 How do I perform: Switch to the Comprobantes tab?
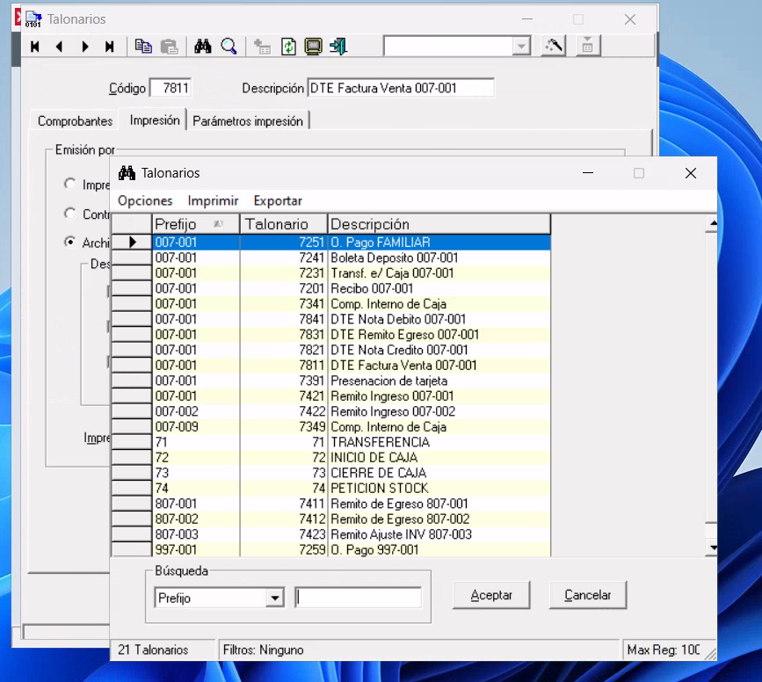coord(76,121)
